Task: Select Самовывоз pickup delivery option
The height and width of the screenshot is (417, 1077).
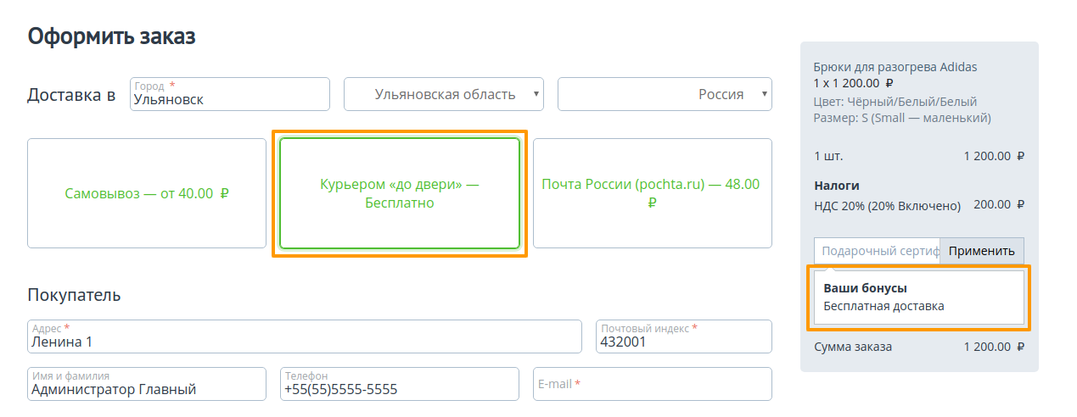Action: point(147,193)
